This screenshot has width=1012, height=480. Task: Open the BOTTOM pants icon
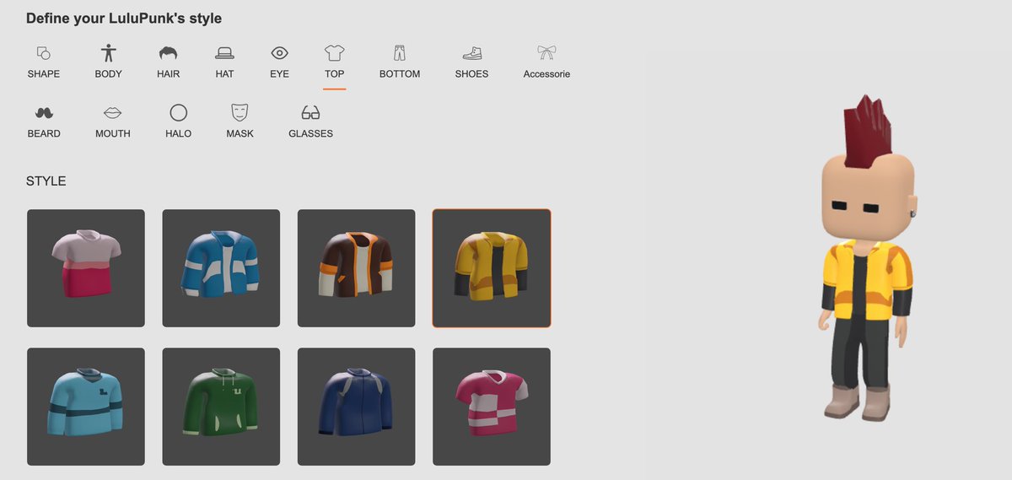click(x=400, y=53)
